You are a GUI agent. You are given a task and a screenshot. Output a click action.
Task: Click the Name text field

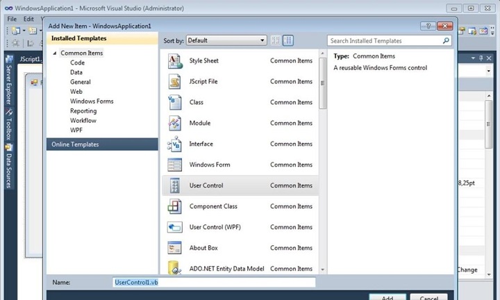[x=214, y=283]
